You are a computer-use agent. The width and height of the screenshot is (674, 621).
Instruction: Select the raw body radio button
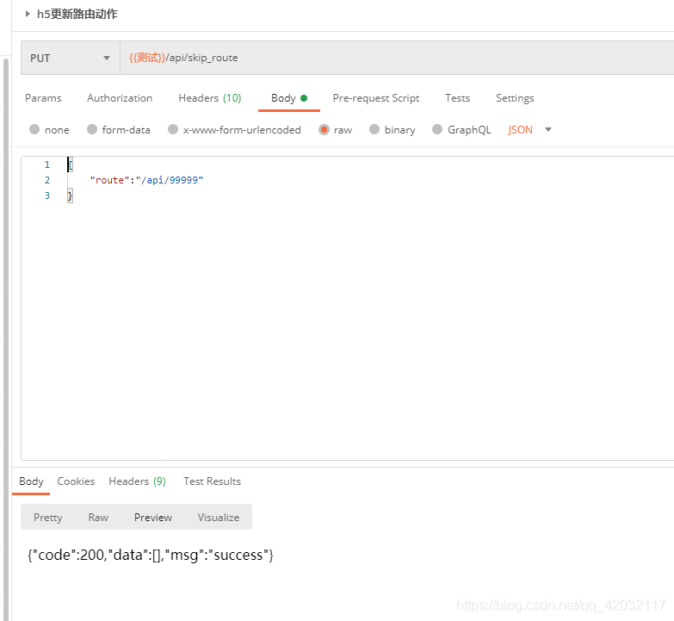(324, 129)
